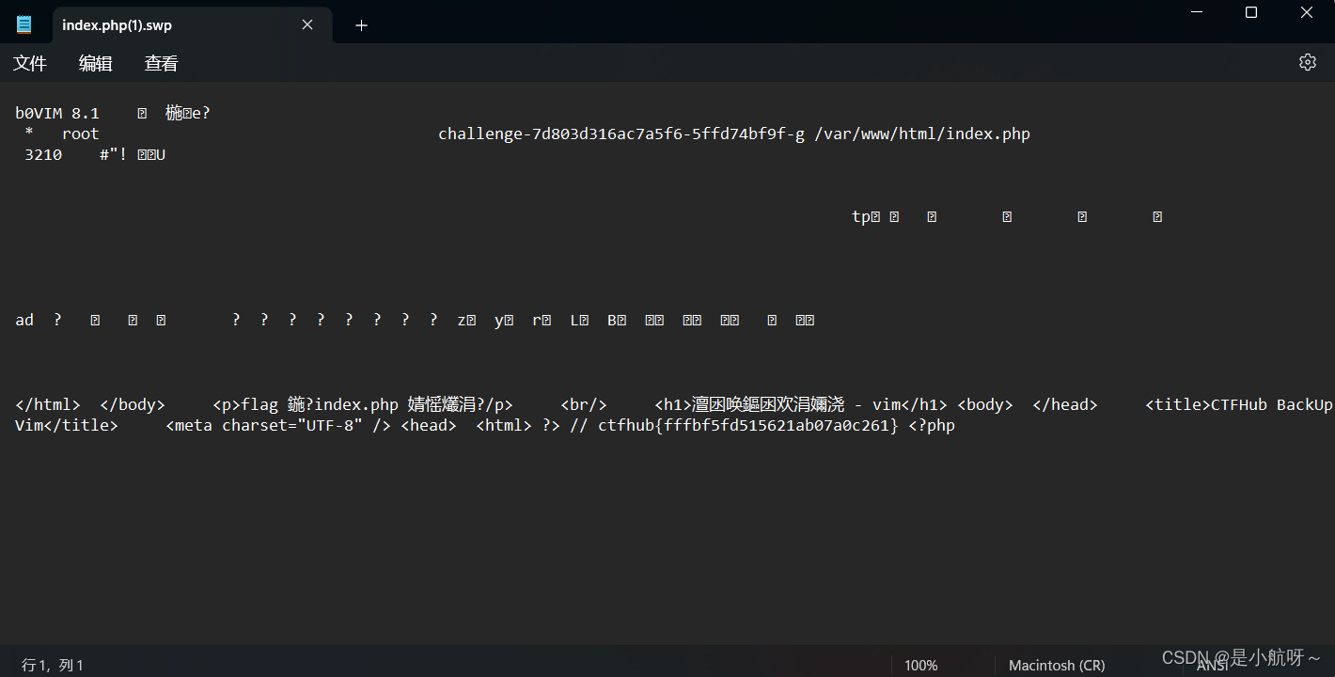Click the ANSI encoding indicator in status bar

1213,665
